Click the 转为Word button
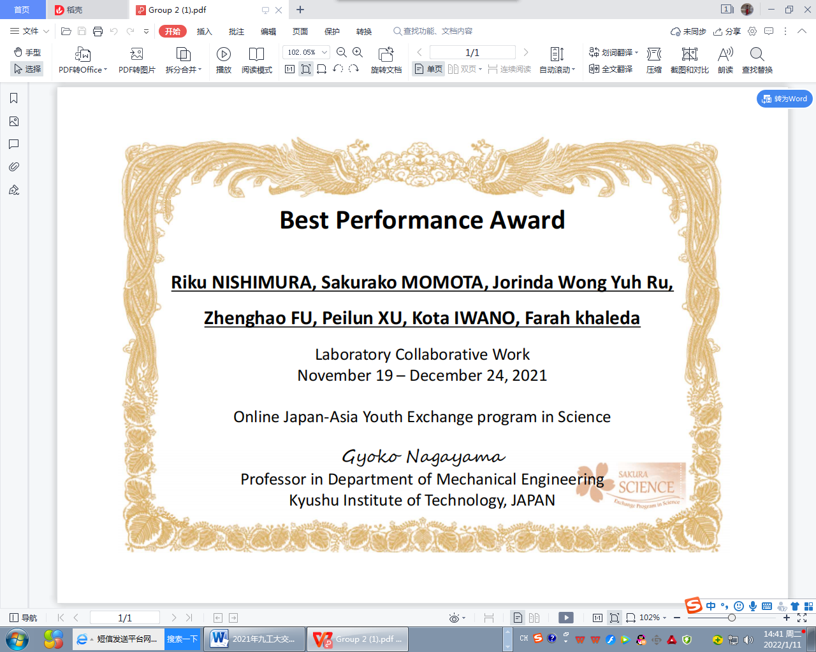Screen dimensions: 816x652 point(784,99)
